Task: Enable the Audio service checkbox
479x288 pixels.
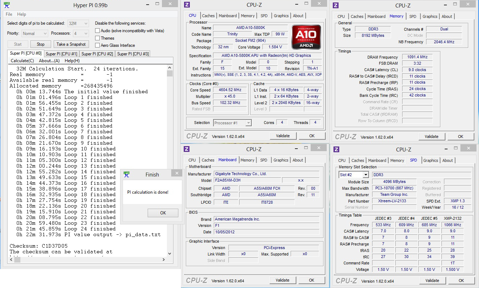Action: [97, 31]
